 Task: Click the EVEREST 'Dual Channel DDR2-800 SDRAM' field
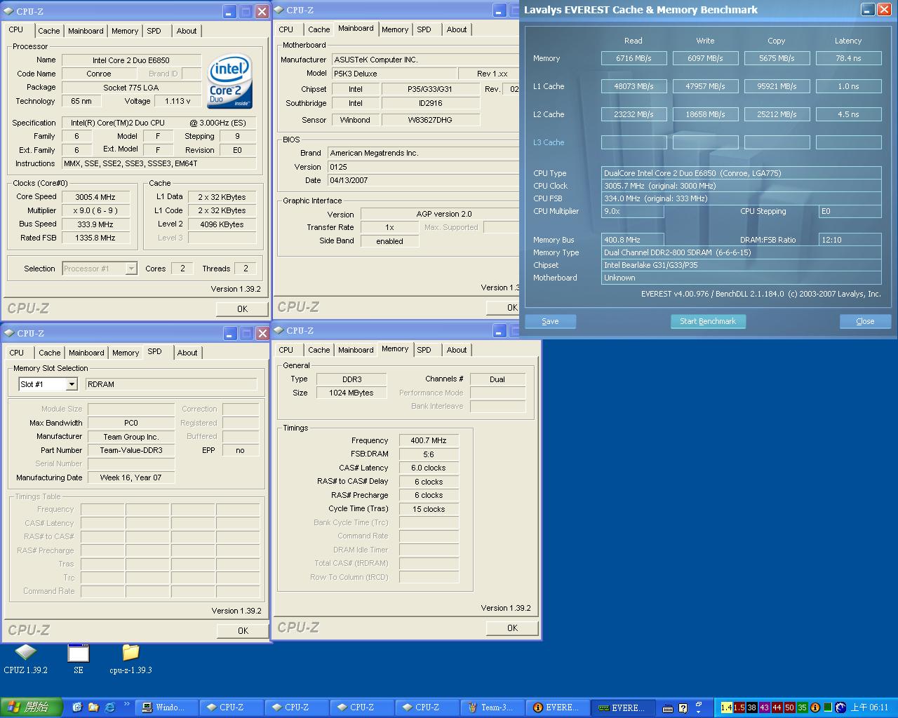click(741, 252)
